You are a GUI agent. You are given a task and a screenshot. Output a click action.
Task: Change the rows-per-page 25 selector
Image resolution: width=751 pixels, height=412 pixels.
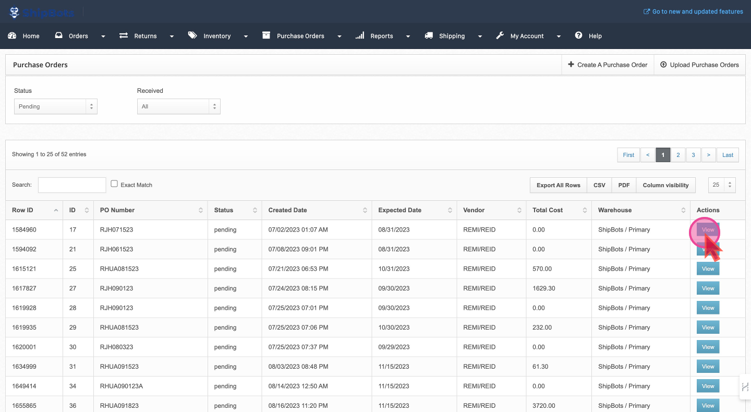coord(722,185)
